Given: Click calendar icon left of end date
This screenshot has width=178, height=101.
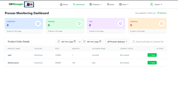Looking at the screenshot, I should (x=84, y=42).
